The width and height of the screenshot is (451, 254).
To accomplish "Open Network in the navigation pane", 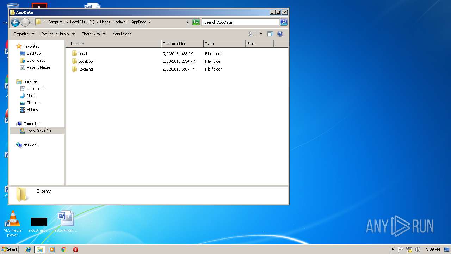I will coord(30,145).
